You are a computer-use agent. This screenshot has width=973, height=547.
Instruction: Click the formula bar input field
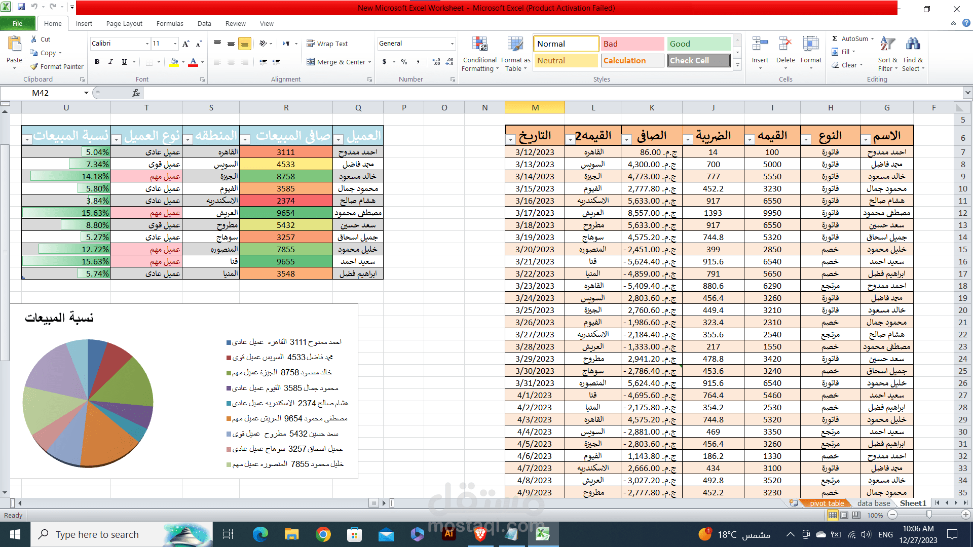point(552,93)
